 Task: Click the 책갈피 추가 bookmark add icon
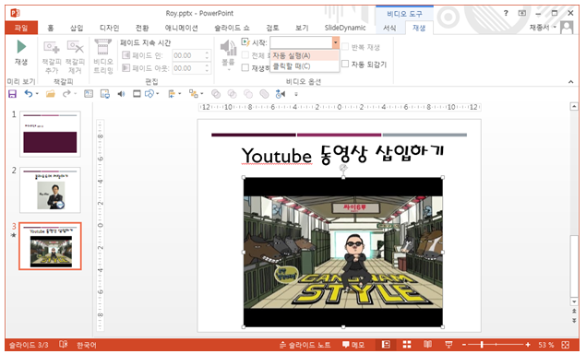(x=52, y=47)
